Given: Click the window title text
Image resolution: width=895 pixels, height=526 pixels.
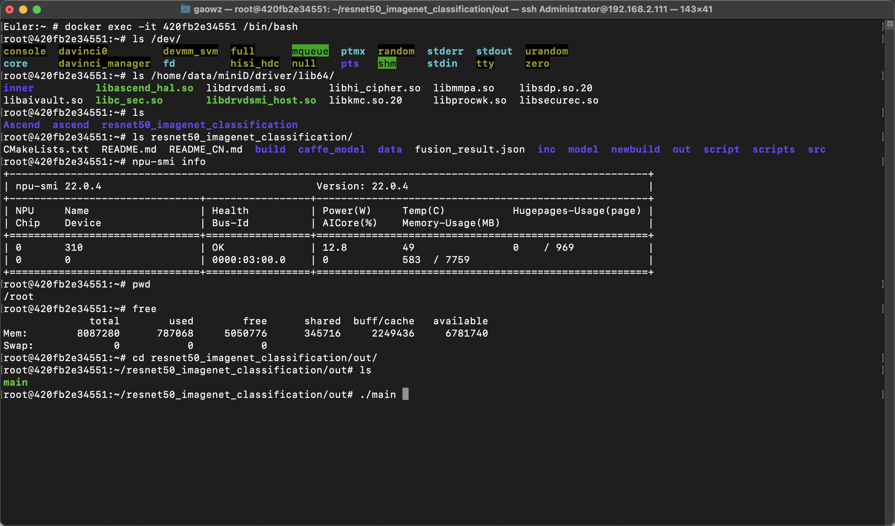Looking at the screenshot, I should tap(453, 9).
